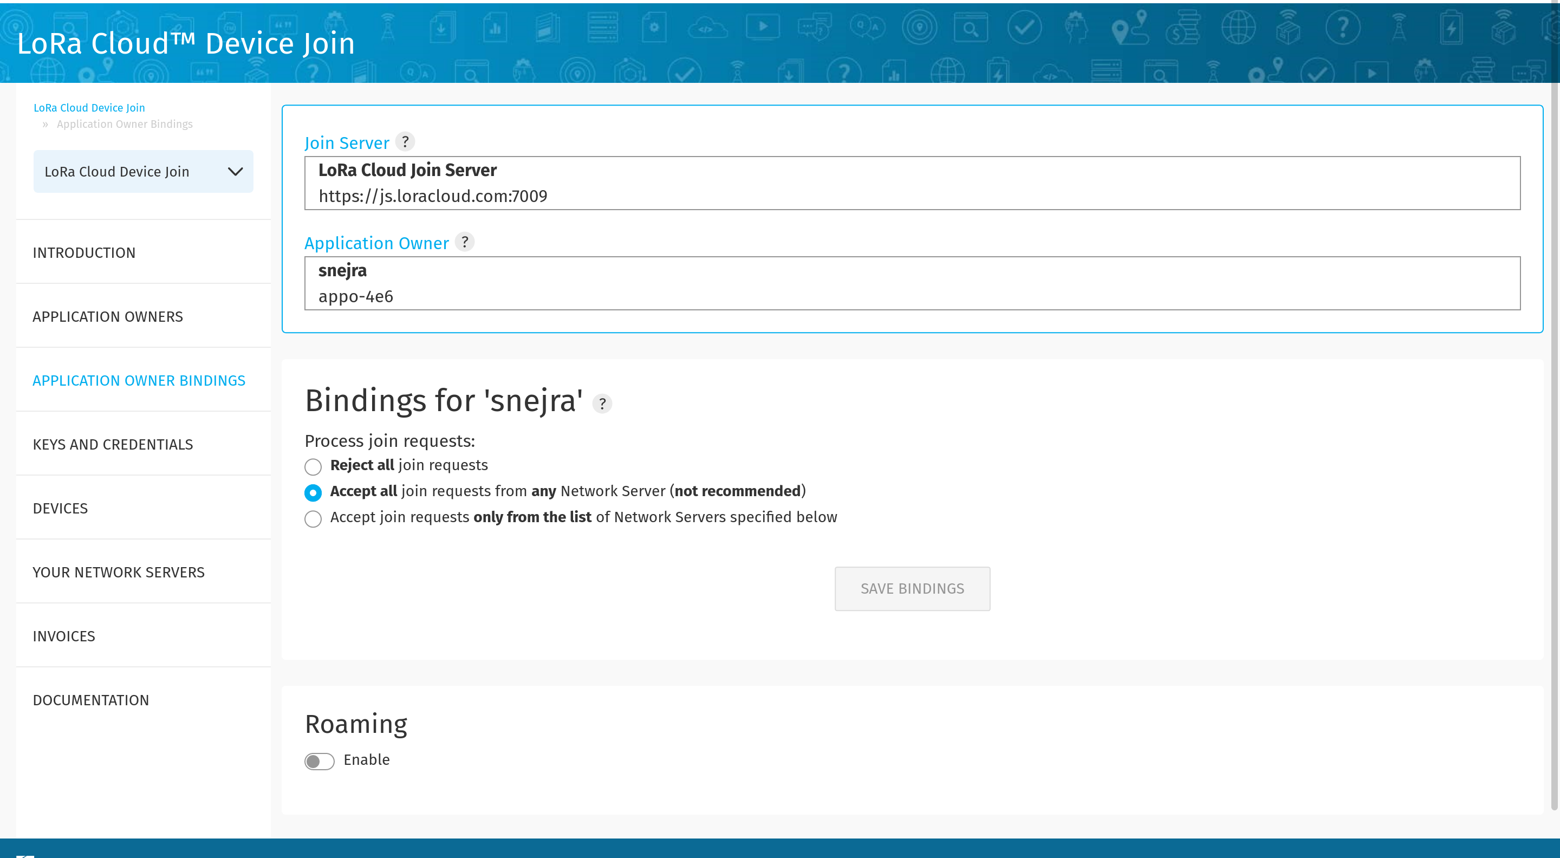The image size is (1560, 858).
Task: Select the snejra Application Owner field
Action: click(912, 283)
